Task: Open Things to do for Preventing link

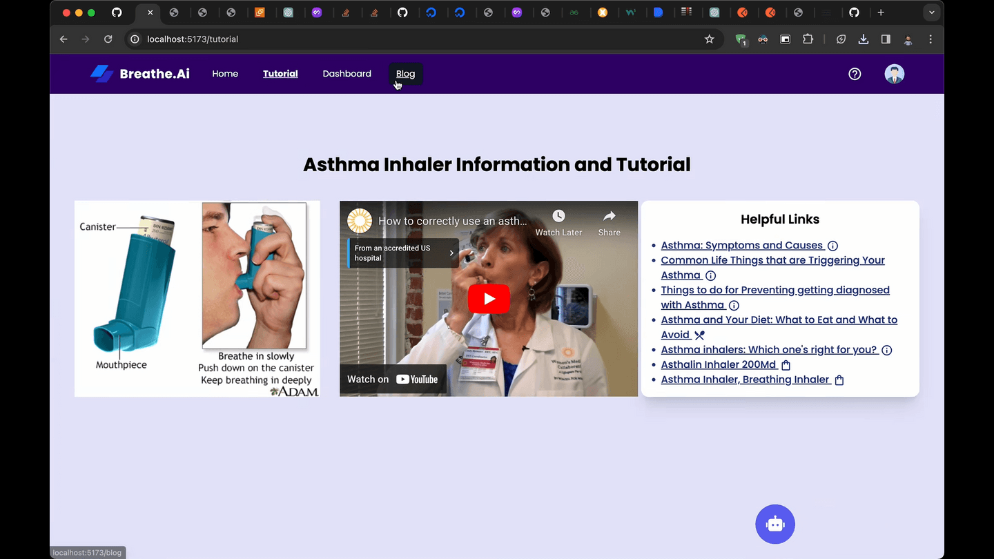Action: [775, 297]
